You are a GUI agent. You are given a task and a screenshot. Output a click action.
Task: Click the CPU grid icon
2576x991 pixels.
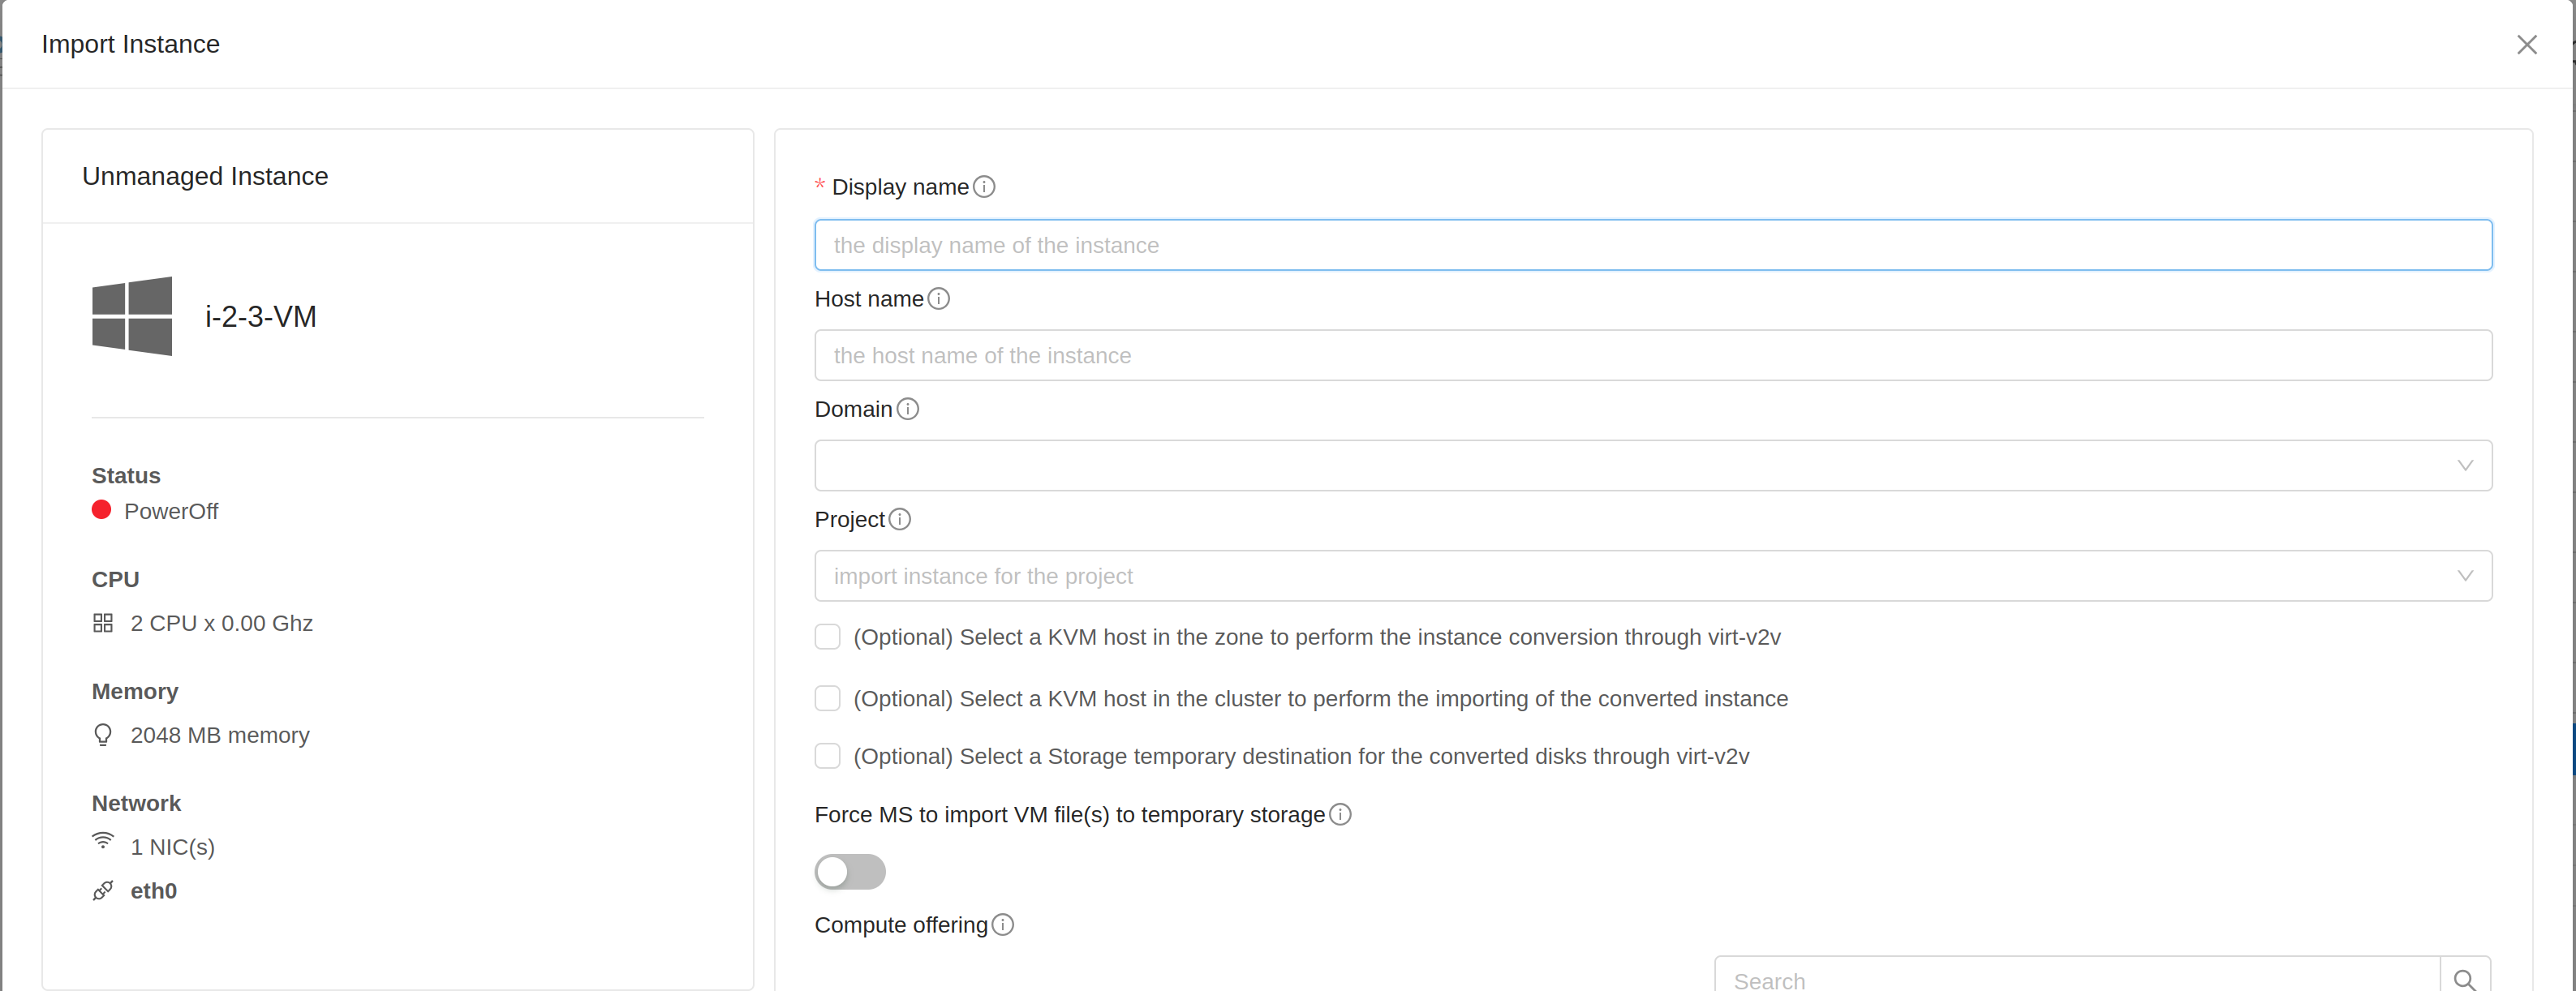[x=103, y=622]
